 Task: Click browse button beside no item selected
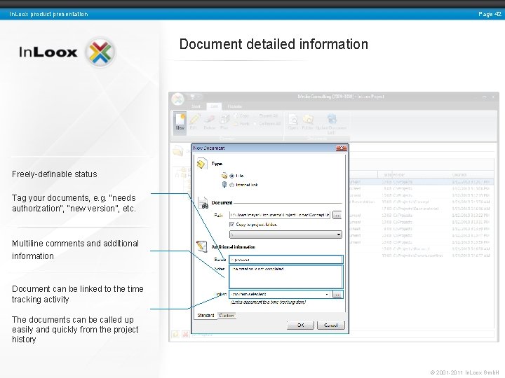pos(337,294)
